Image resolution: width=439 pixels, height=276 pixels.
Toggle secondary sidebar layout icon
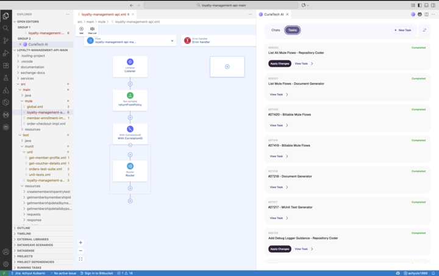pos(433,5)
